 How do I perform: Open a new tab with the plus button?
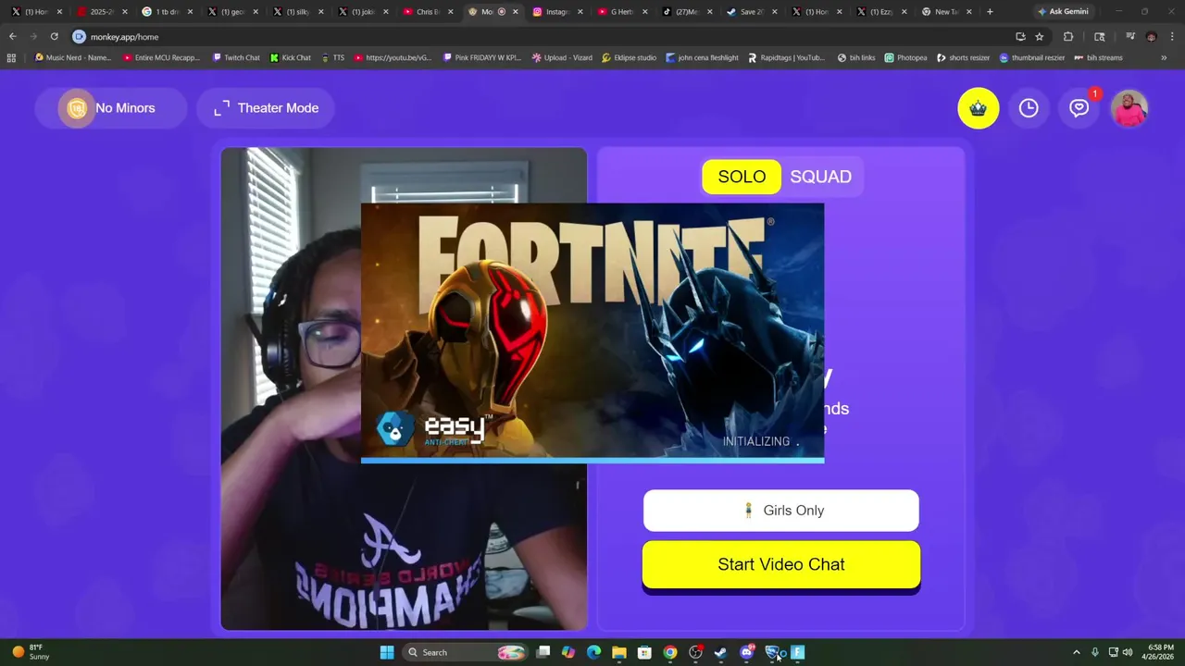(x=990, y=12)
